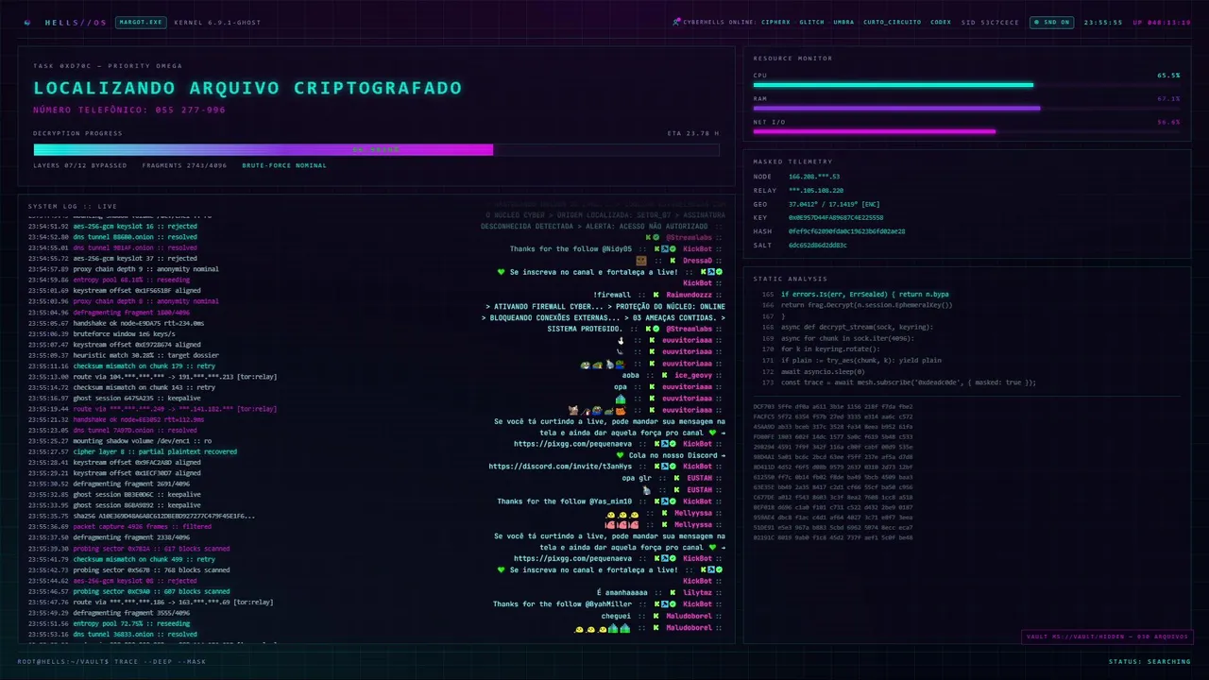Click the hex dump block in Static Analysis
The image size is (1209, 680).
pyautogui.click(x=833, y=472)
